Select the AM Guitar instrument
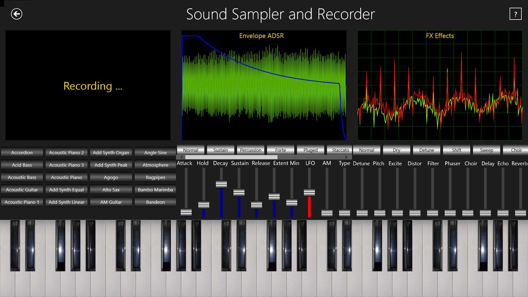 click(x=111, y=202)
